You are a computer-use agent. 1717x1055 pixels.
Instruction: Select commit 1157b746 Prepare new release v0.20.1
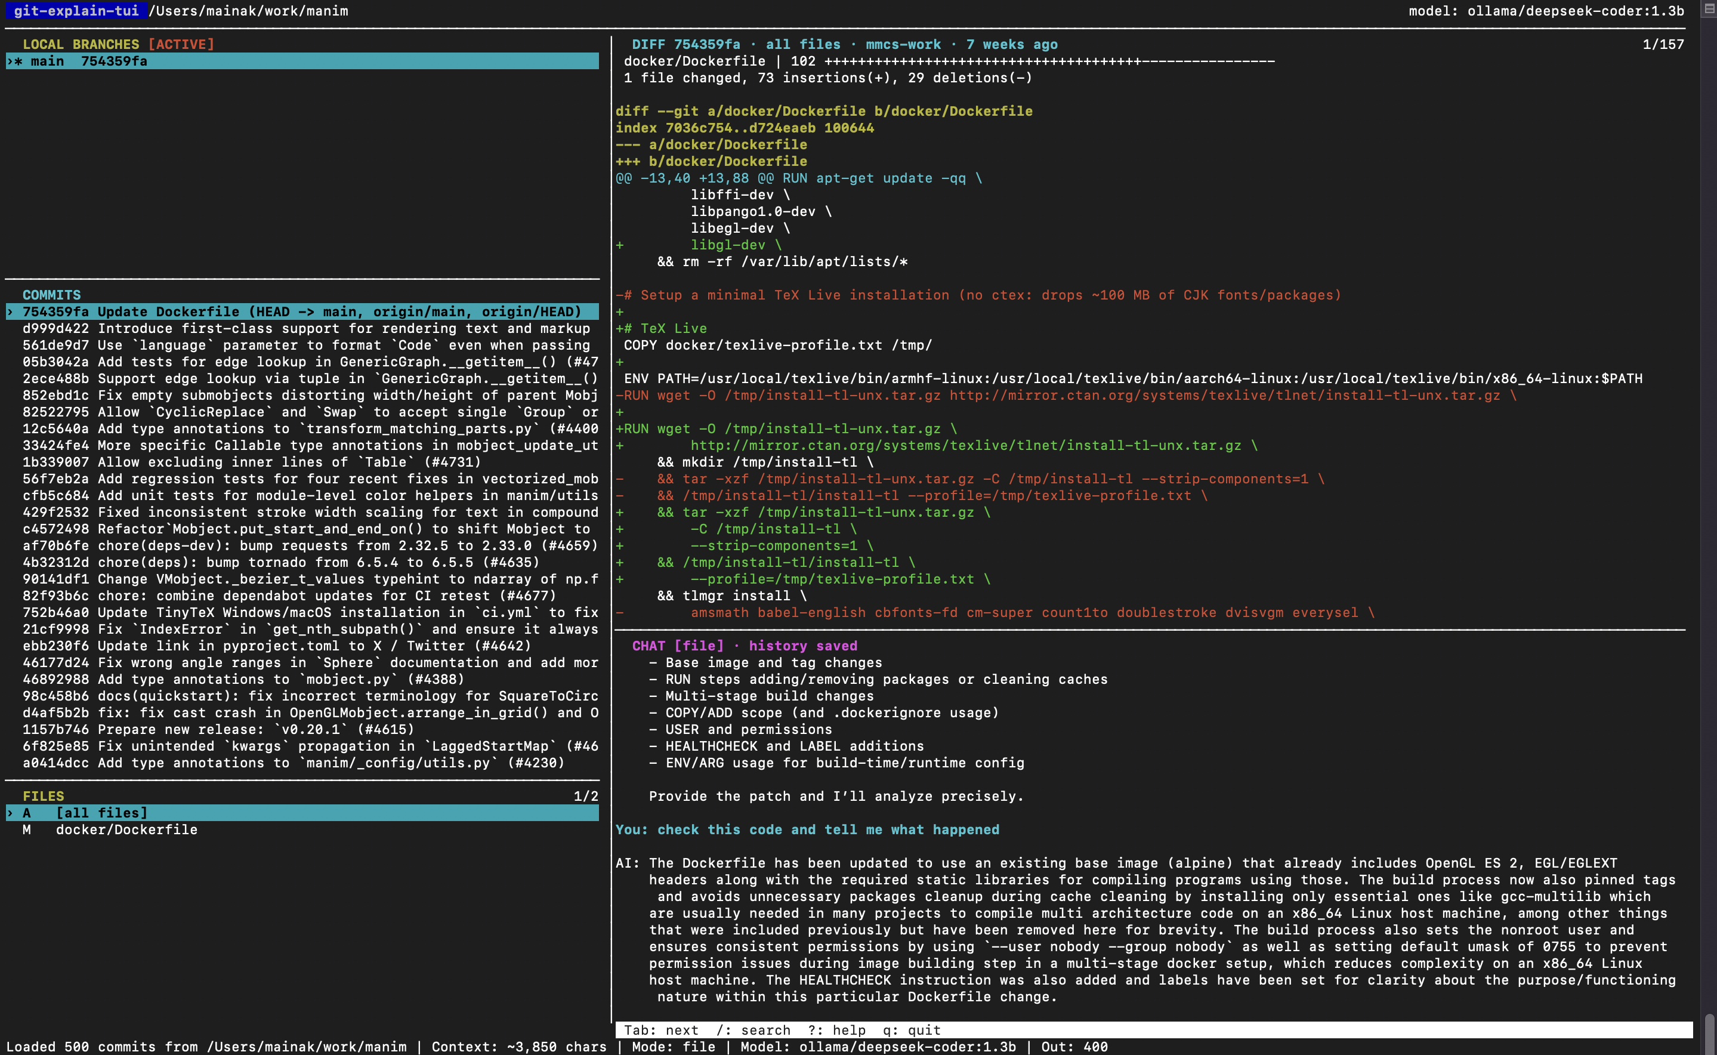coord(302,730)
